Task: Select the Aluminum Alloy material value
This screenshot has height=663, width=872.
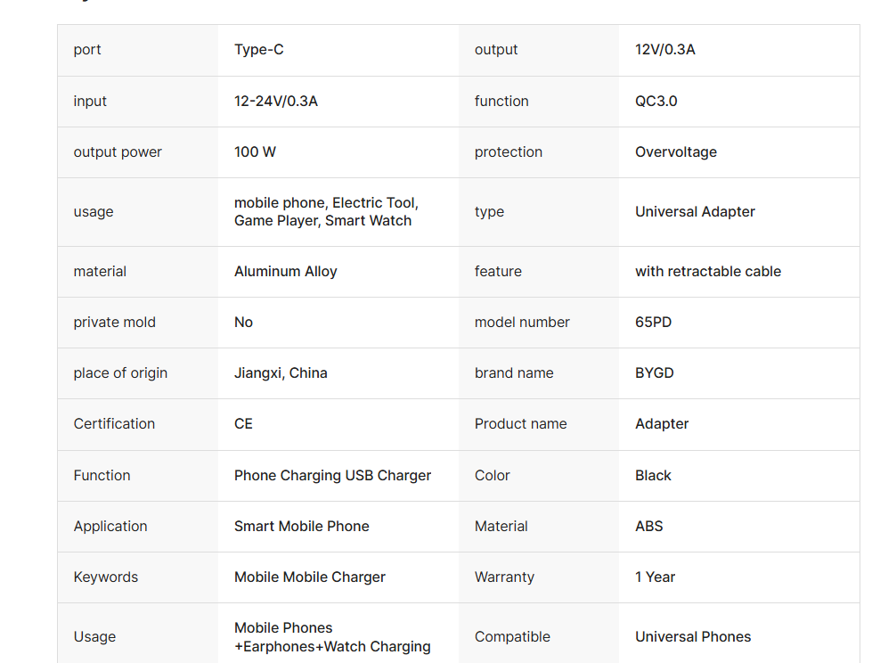Action: (285, 272)
